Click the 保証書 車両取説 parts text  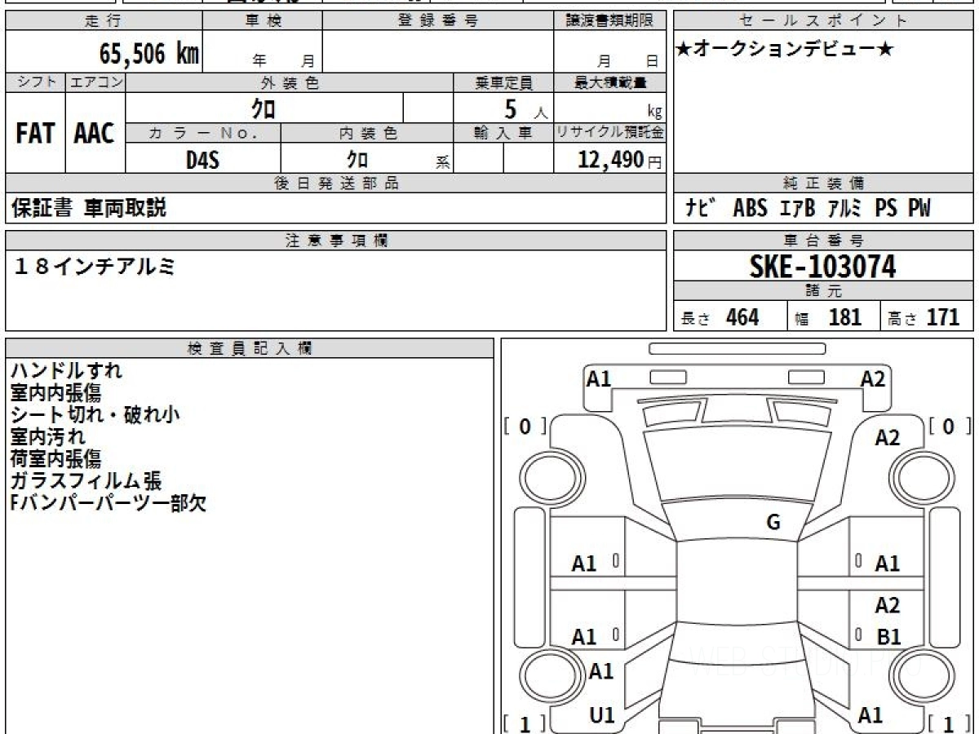88,209
